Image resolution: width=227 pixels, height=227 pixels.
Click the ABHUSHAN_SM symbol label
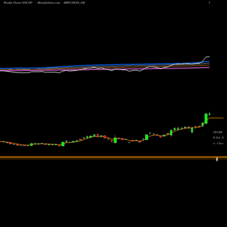pyautogui.click(x=74, y=3)
